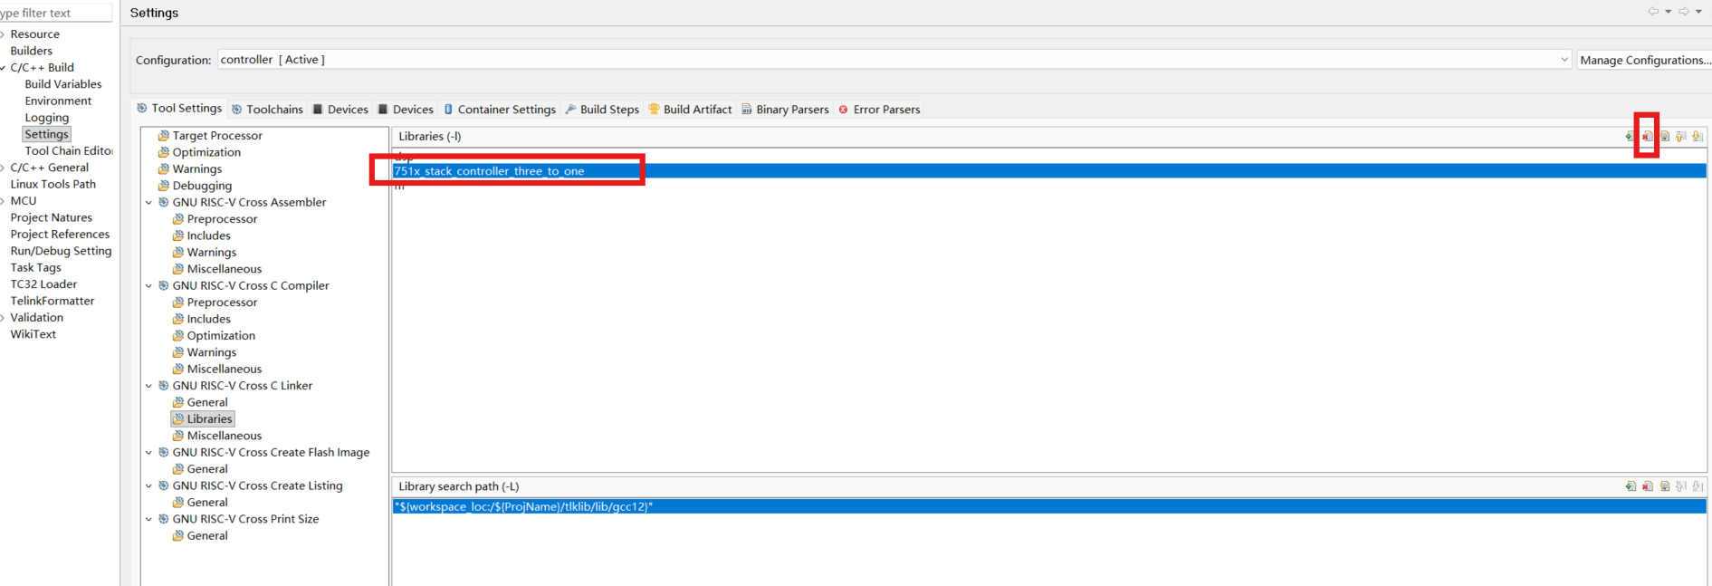Viewport: 1712px width, 586px height.
Task: Collapse GNU RISC-V Cross C Compiler node
Action: click(x=149, y=285)
